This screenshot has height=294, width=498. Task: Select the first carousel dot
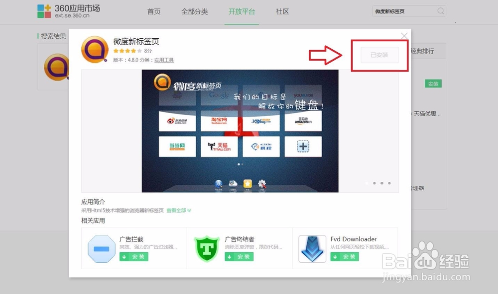[x=367, y=183]
